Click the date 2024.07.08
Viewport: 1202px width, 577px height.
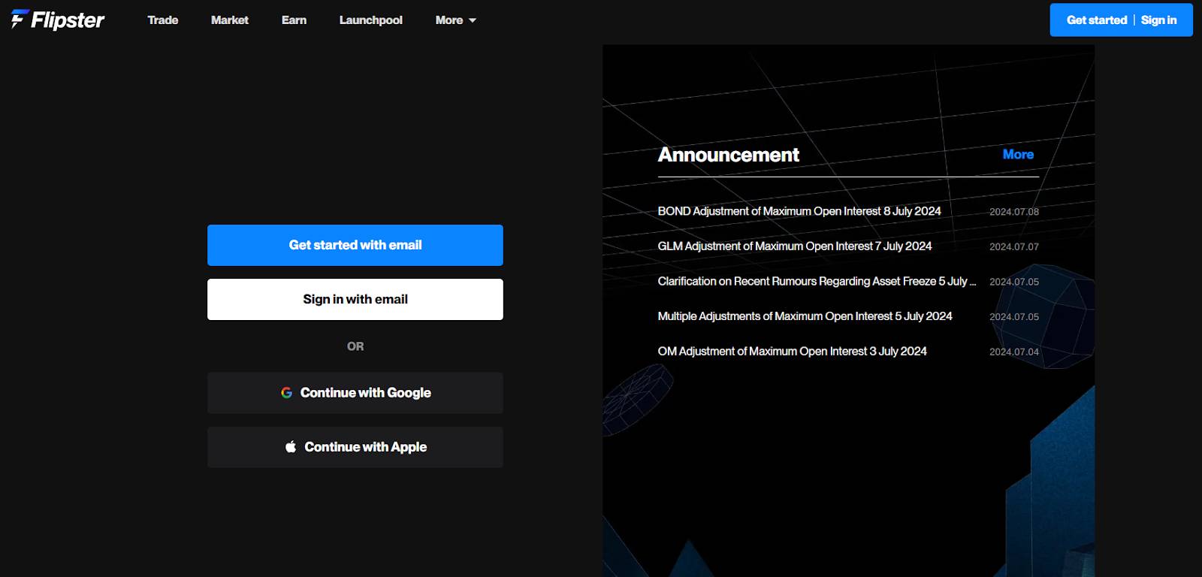(x=1014, y=212)
